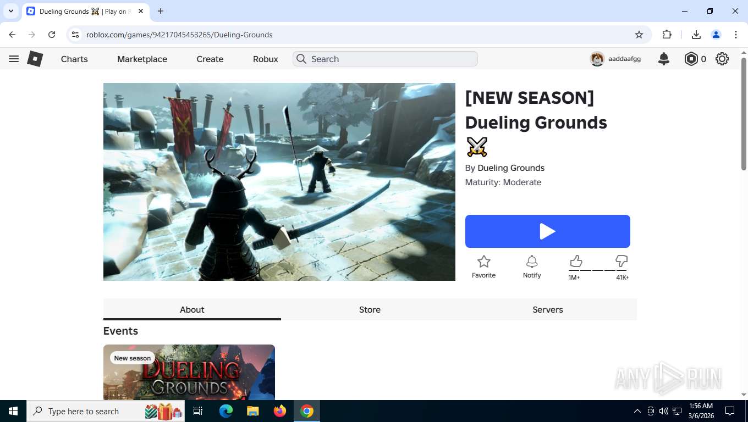748x422 pixels.
Task: Click the Roblox logo home icon
Action: 35,59
